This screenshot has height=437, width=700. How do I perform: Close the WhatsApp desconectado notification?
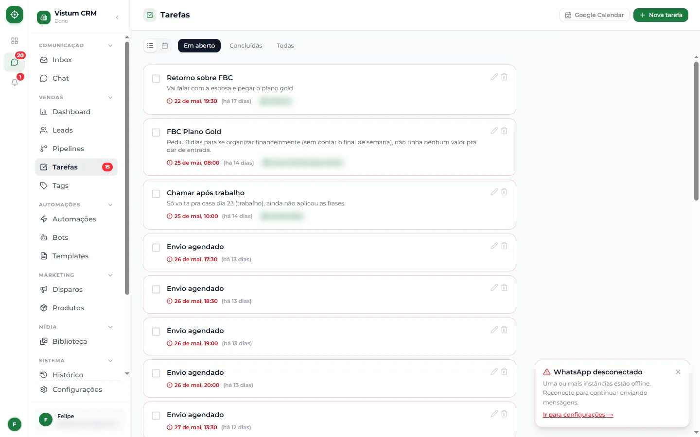[x=678, y=372]
